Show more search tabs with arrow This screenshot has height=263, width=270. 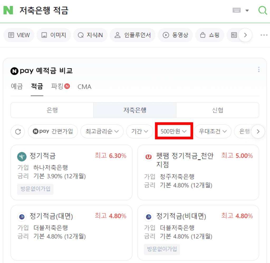pos(245,35)
